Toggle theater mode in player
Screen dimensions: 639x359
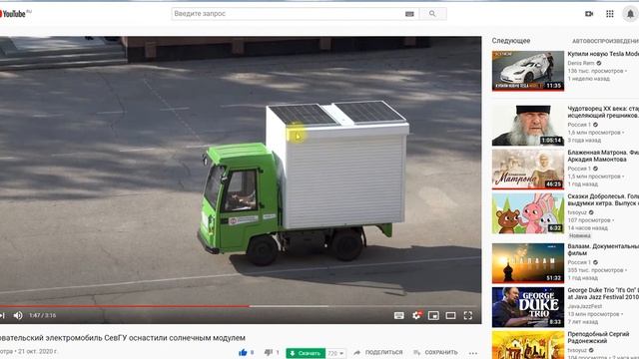tap(450, 315)
